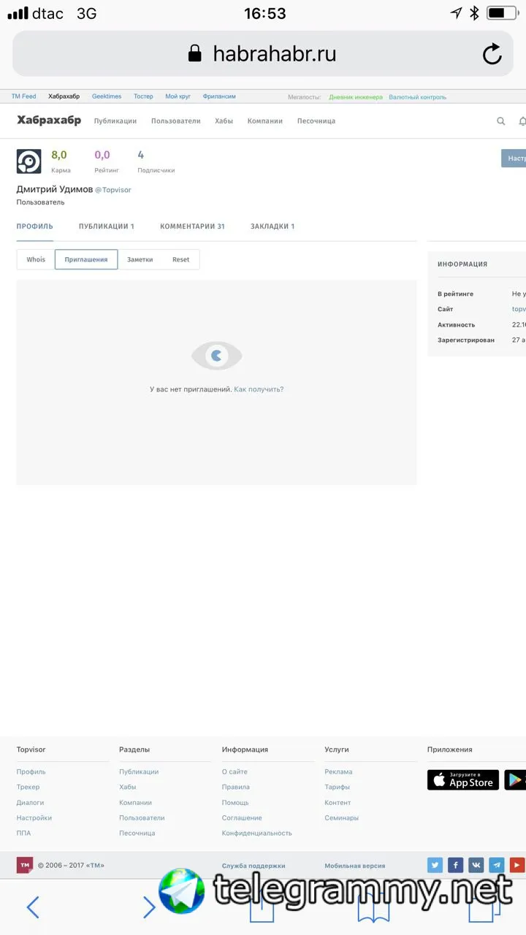Open footer Реклама link
Screen dimensions: 526x935
pos(338,772)
